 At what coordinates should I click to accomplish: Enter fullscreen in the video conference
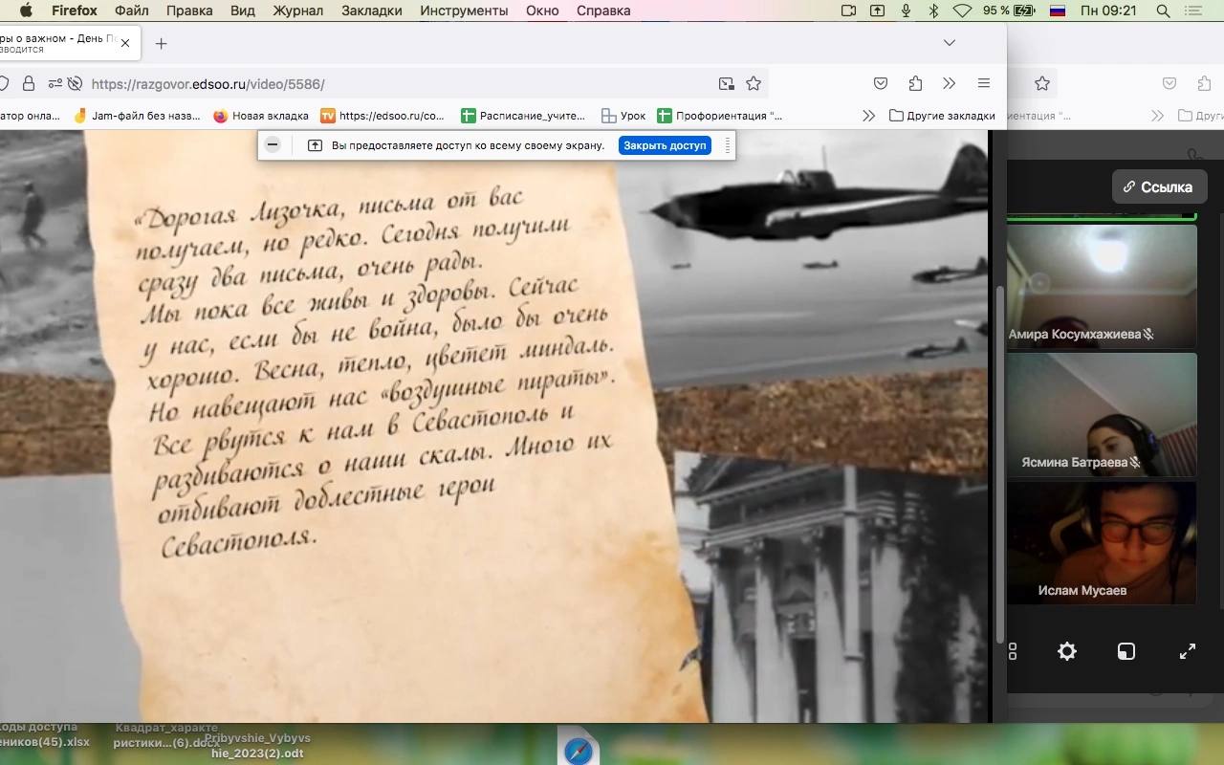point(1188,651)
